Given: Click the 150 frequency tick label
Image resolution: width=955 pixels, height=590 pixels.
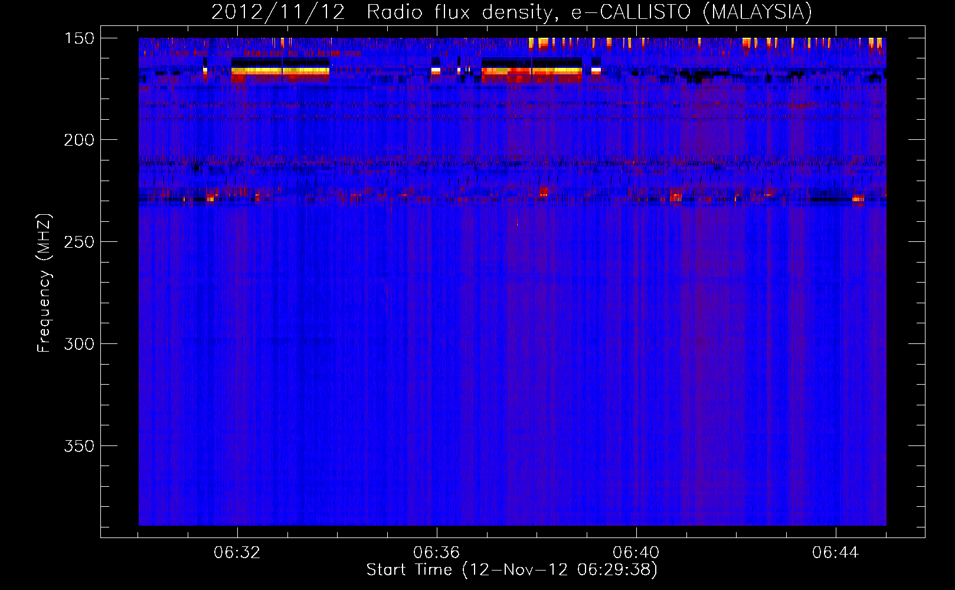Looking at the screenshot, I should click(79, 38).
